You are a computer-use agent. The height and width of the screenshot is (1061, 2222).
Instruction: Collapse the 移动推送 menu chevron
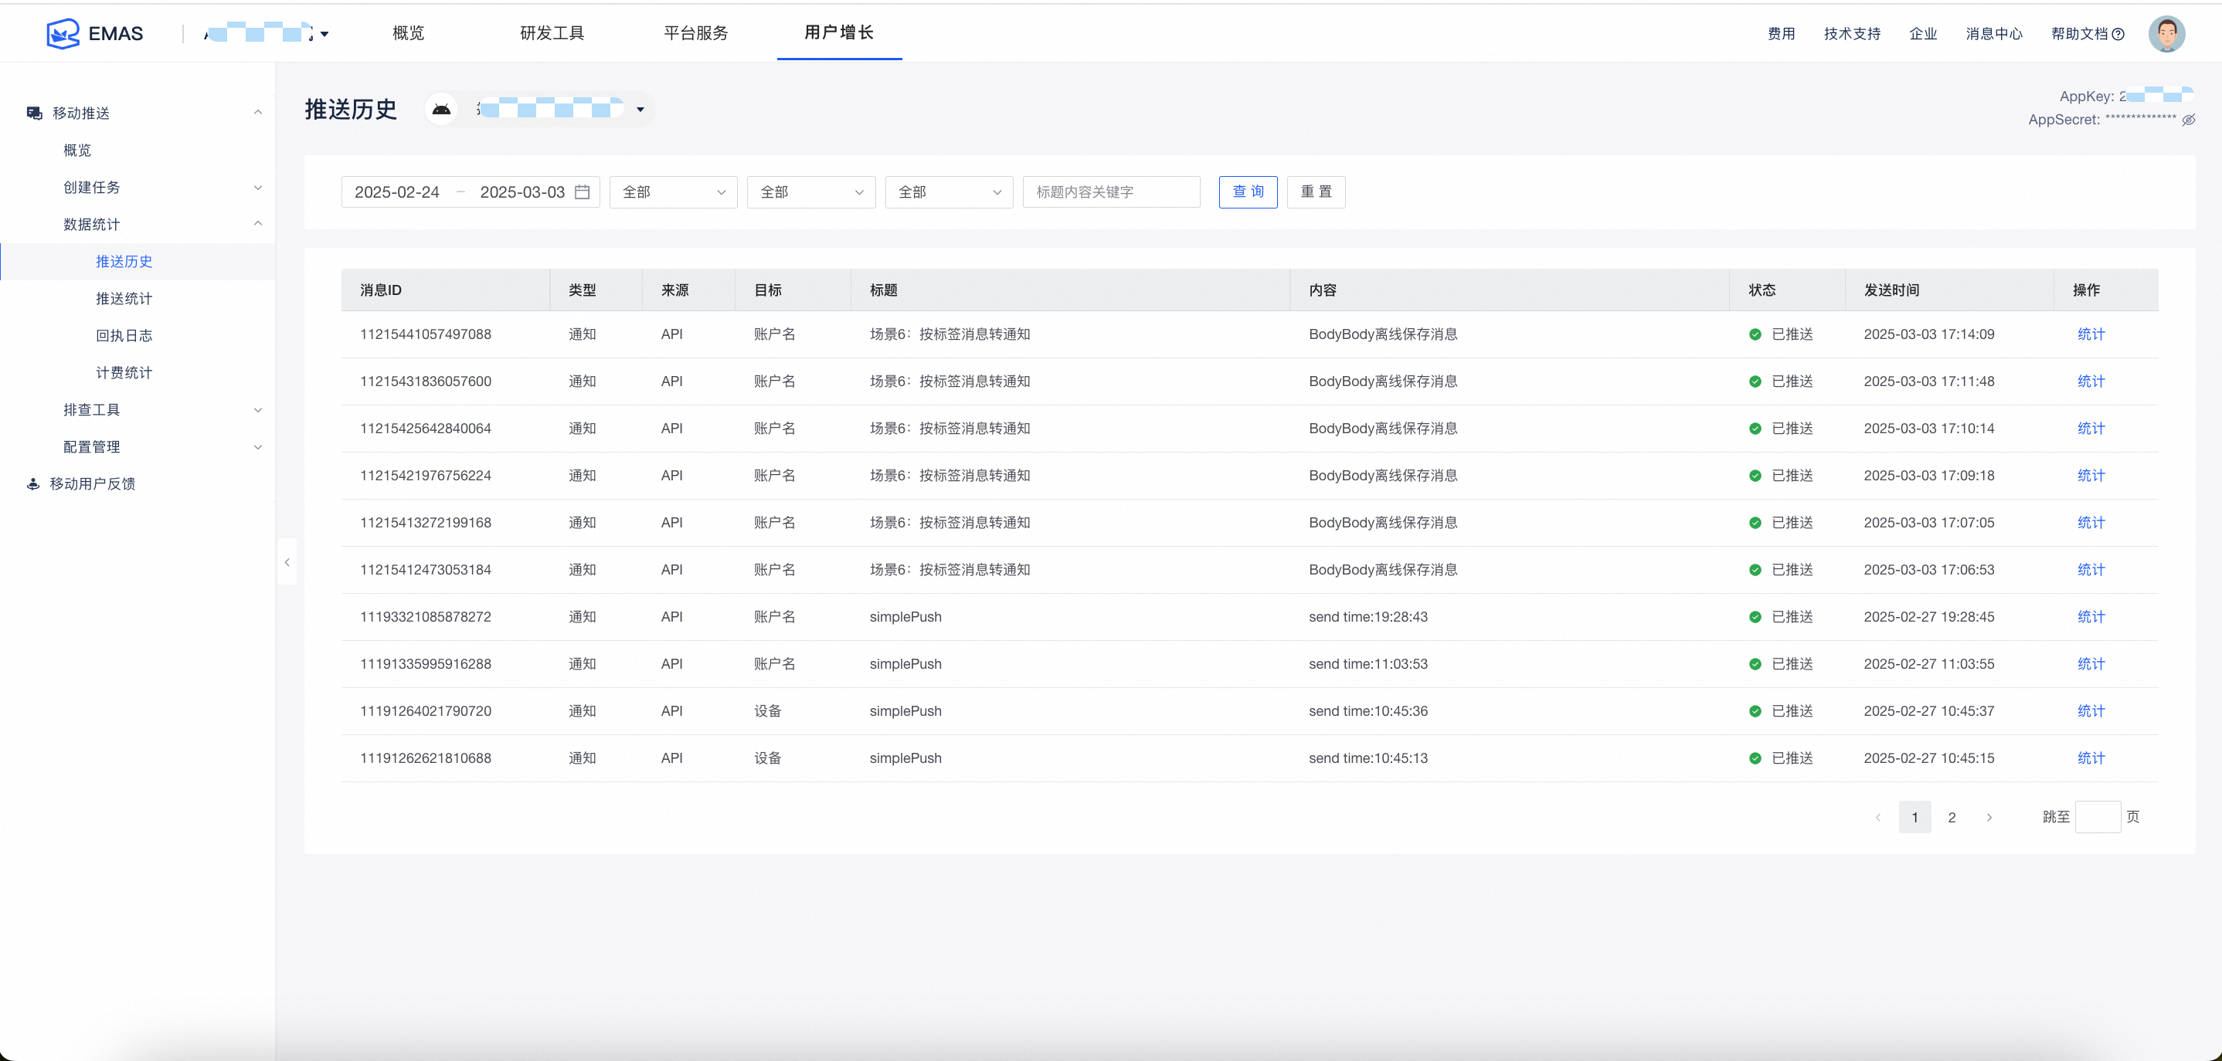pos(257,113)
